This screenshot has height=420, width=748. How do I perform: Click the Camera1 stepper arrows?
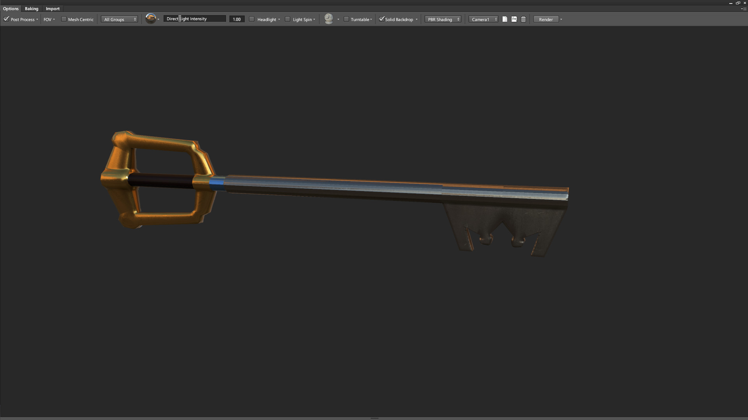(495, 19)
